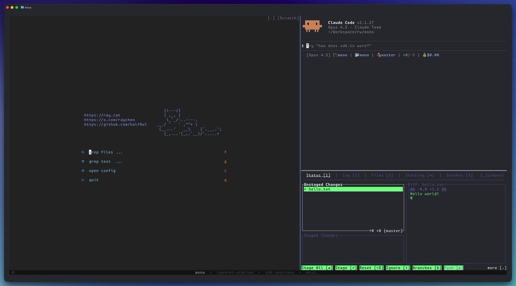This screenshot has height=286, width=516.
Task: Click the exit icon beside quit
Action: tap(83, 180)
